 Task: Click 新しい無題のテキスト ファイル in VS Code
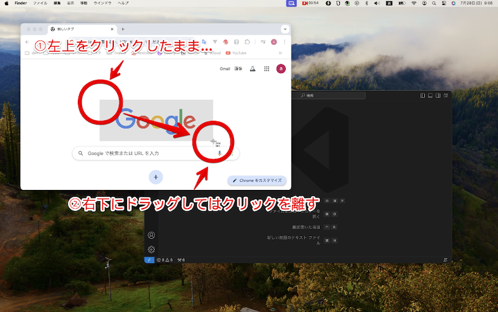293,240
